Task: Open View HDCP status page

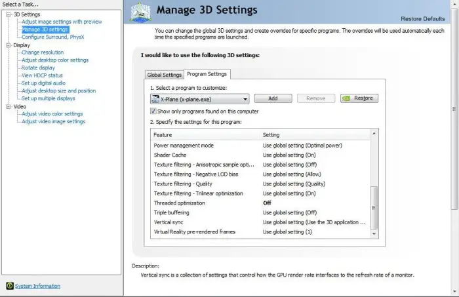Action: 42,75
